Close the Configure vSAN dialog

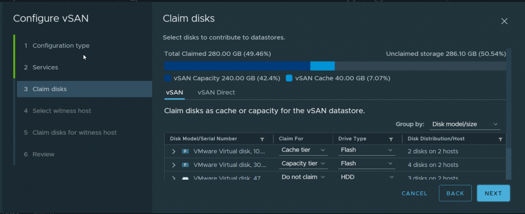tap(504, 22)
